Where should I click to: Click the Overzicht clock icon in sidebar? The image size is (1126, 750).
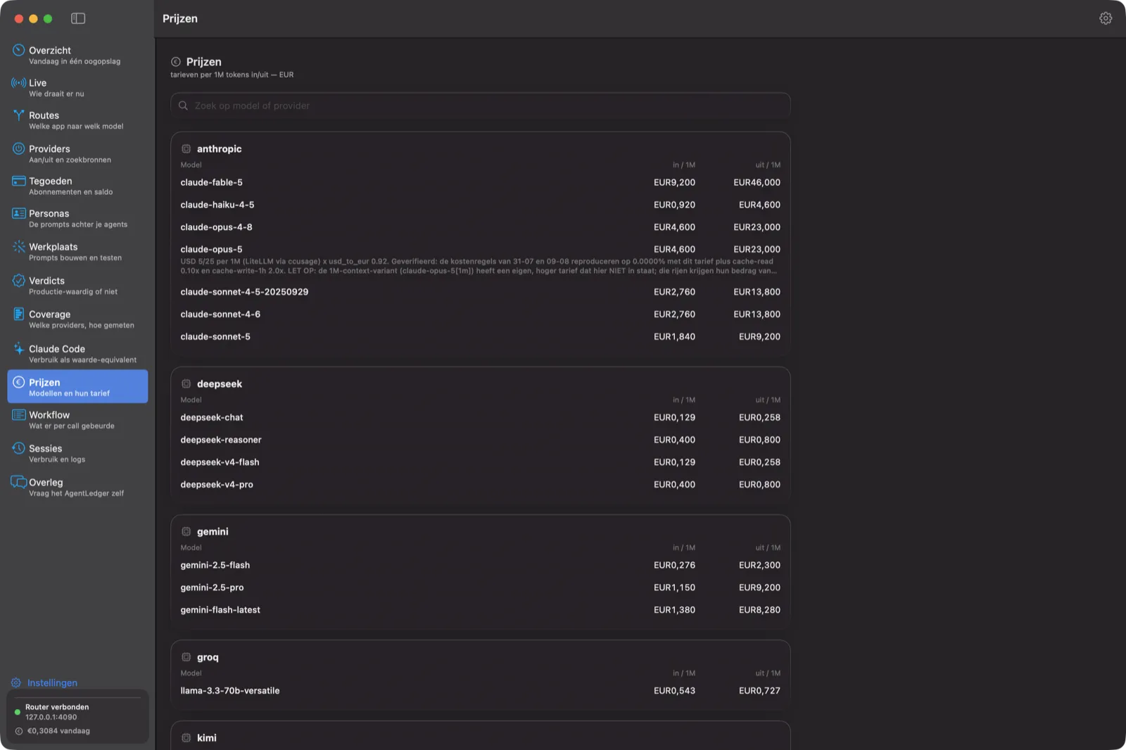click(18, 50)
